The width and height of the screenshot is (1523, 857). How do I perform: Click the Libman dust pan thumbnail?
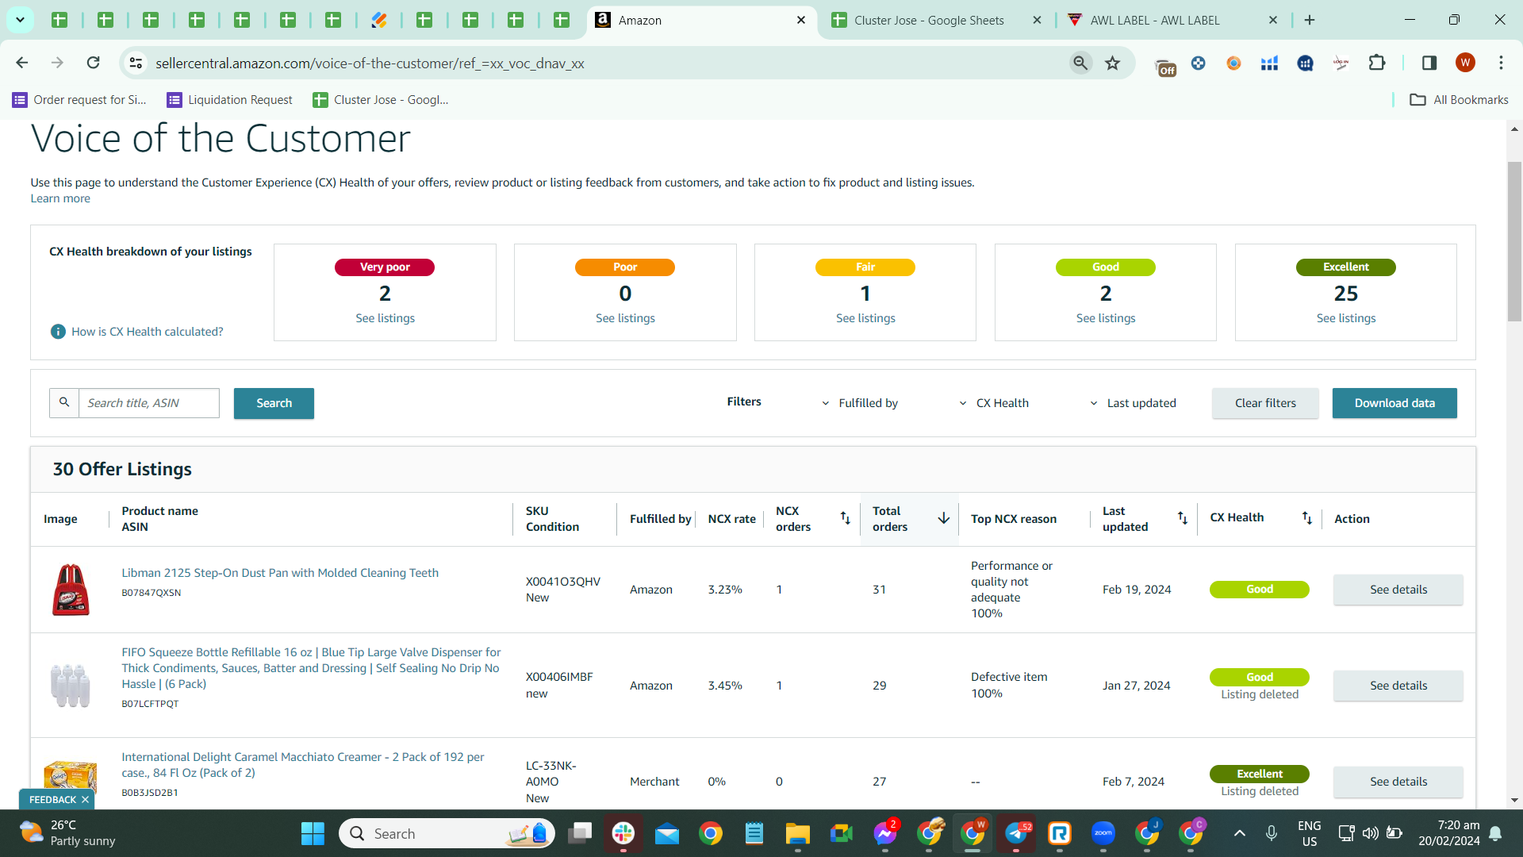(x=71, y=590)
